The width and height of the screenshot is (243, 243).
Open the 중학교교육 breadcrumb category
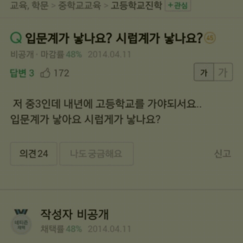pos(80,6)
